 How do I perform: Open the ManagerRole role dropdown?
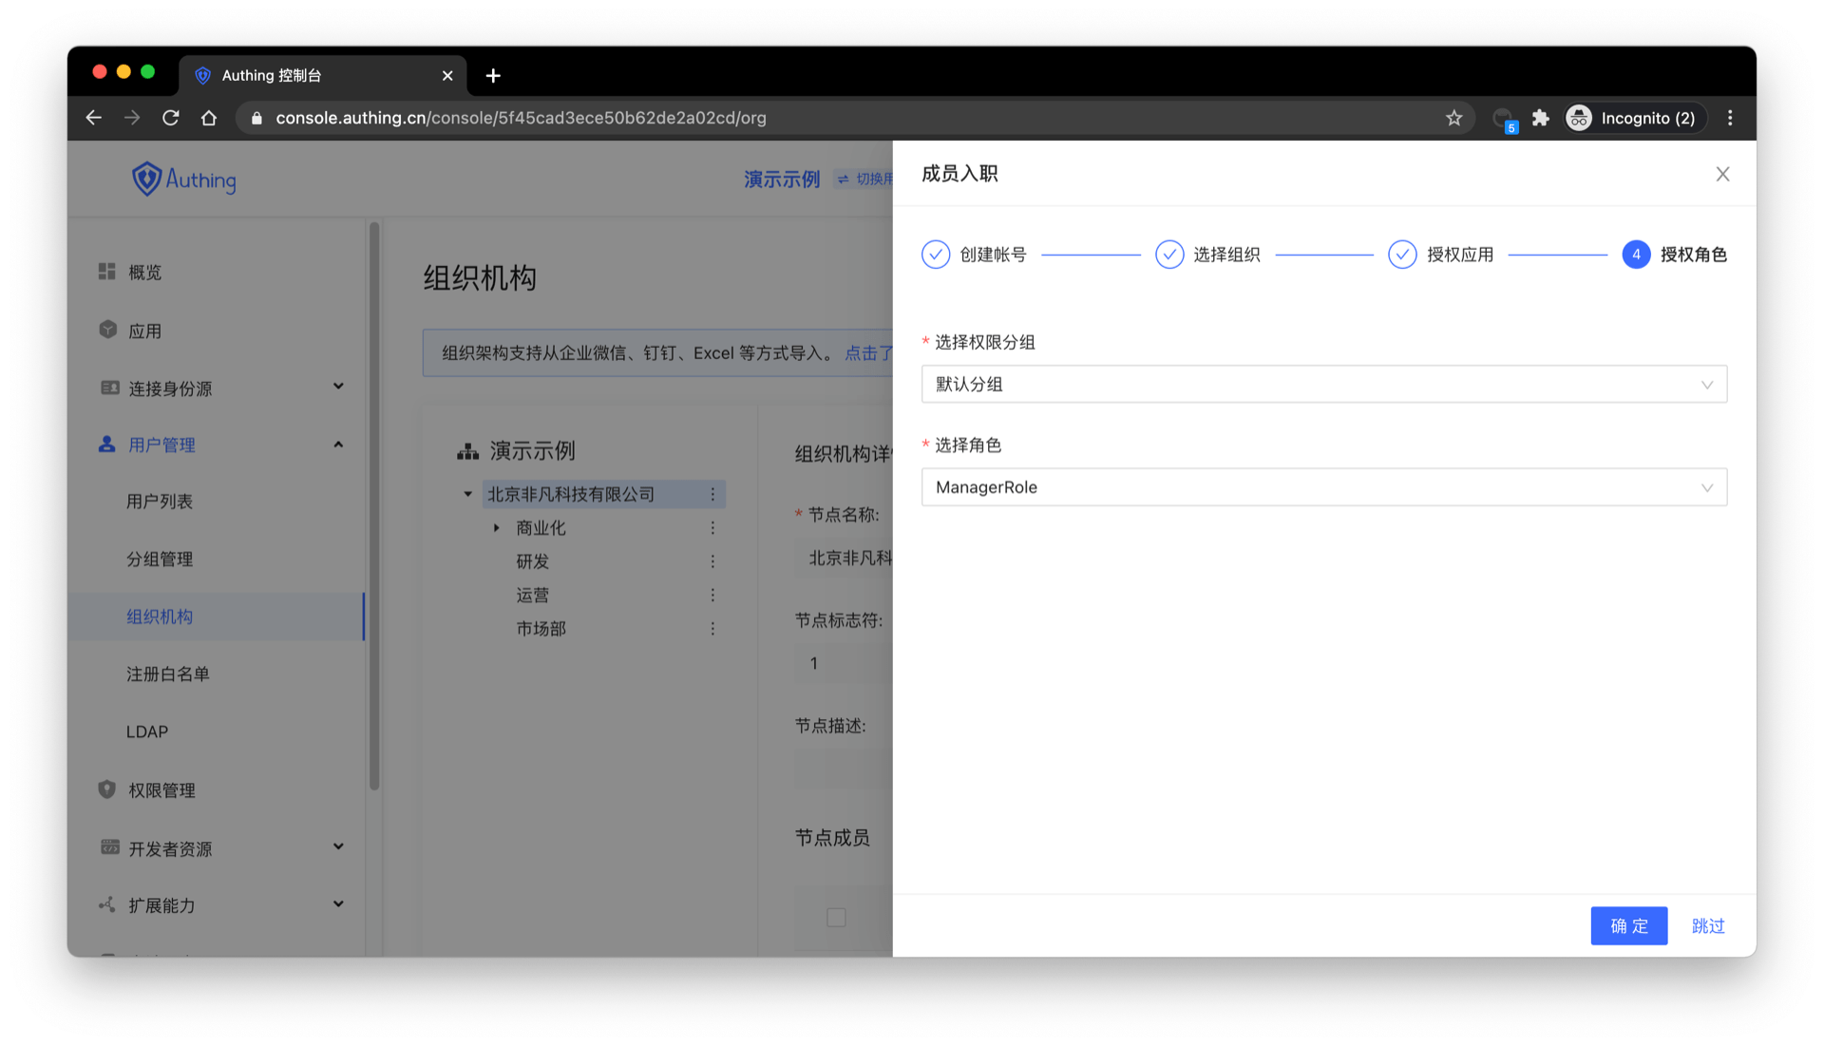pyautogui.click(x=1323, y=487)
